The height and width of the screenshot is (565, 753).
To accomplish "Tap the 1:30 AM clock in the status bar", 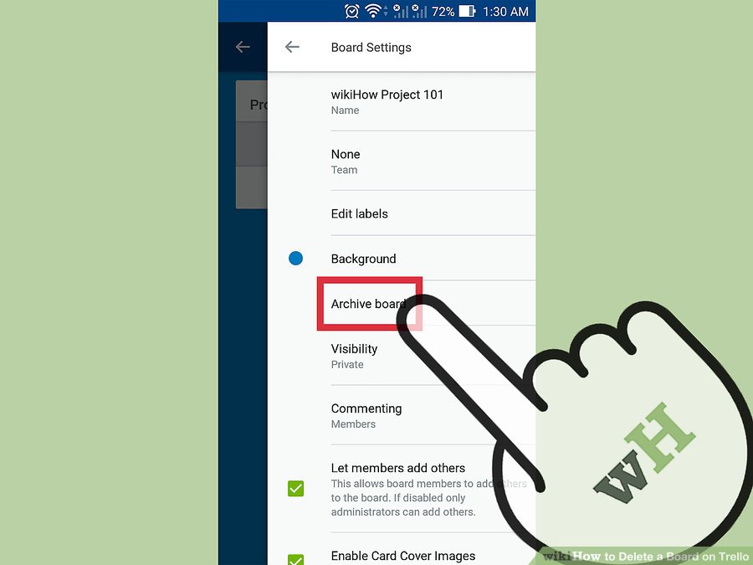I will (x=505, y=12).
